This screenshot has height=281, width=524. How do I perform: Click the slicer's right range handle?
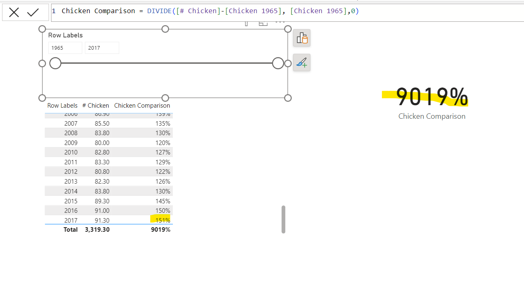(x=278, y=63)
